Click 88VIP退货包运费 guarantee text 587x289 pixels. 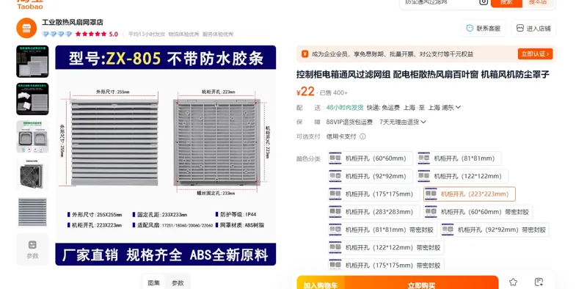349,122
